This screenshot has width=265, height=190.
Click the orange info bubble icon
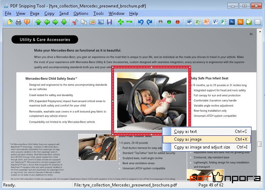tap(27, 22)
